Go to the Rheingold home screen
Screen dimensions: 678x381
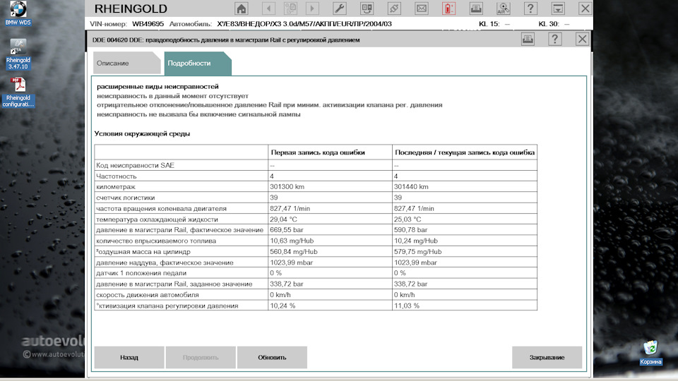(242, 8)
